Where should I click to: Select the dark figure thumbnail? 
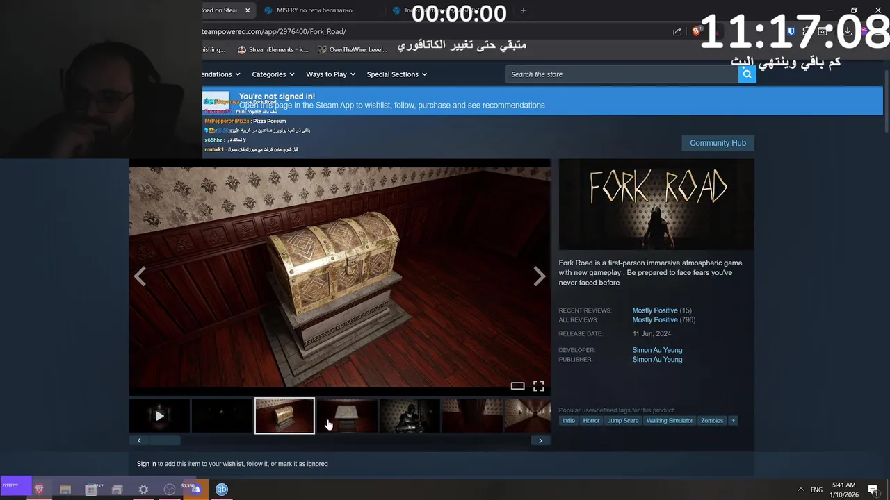point(410,416)
